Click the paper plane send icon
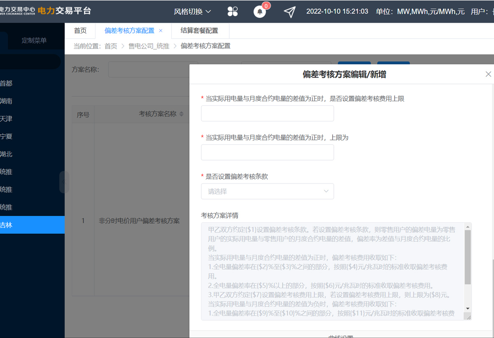Image resolution: width=494 pixels, height=338 pixels. point(290,12)
